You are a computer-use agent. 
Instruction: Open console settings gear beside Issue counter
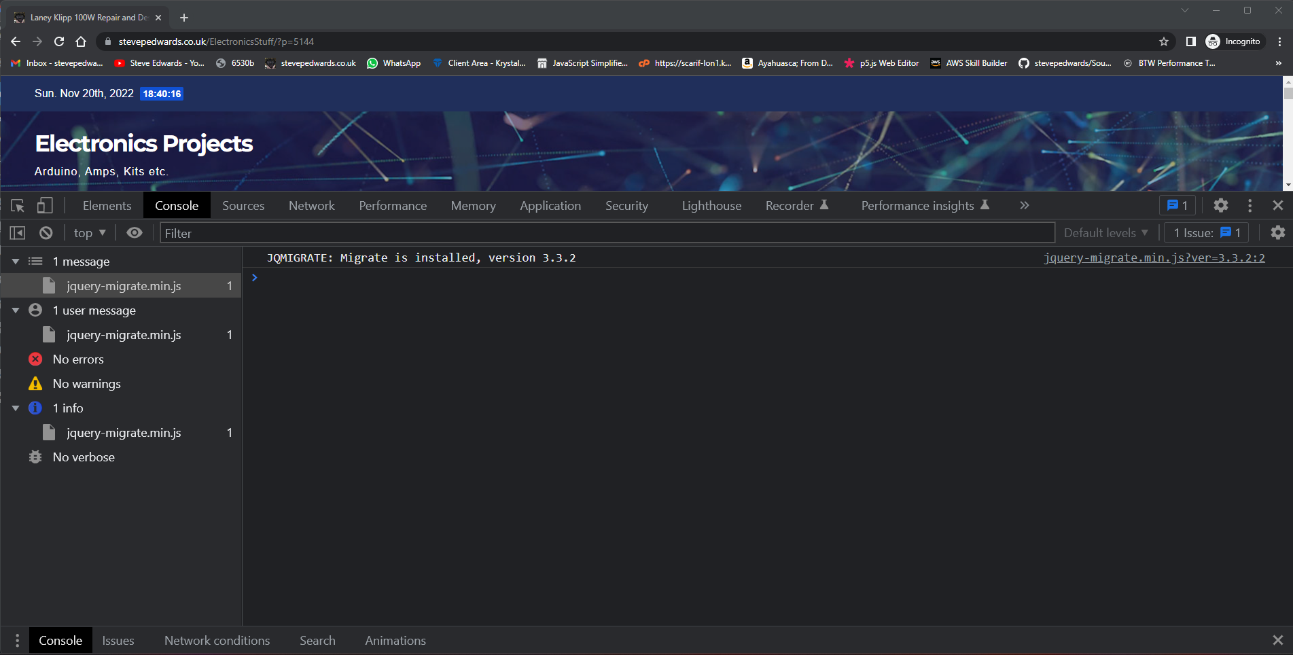coord(1277,233)
